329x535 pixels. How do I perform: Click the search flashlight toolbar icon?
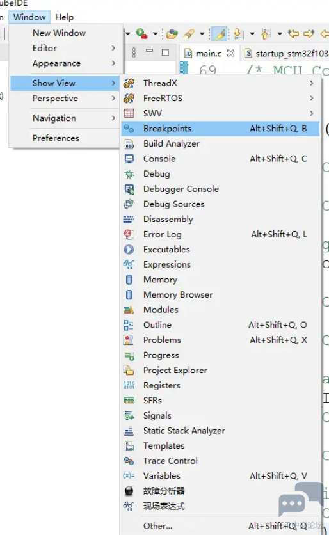[x=189, y=33]
